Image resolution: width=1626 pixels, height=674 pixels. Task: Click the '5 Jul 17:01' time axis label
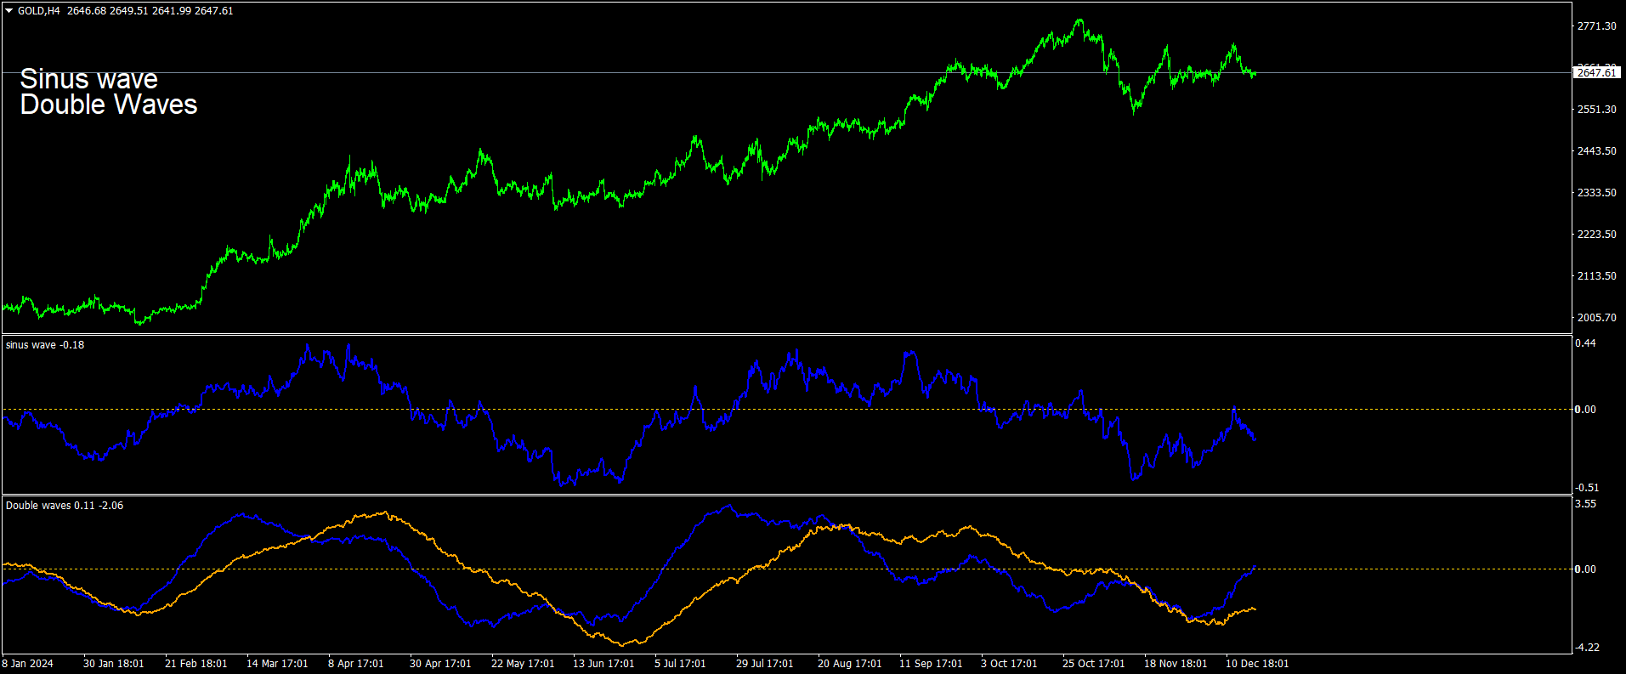(680, 664)
